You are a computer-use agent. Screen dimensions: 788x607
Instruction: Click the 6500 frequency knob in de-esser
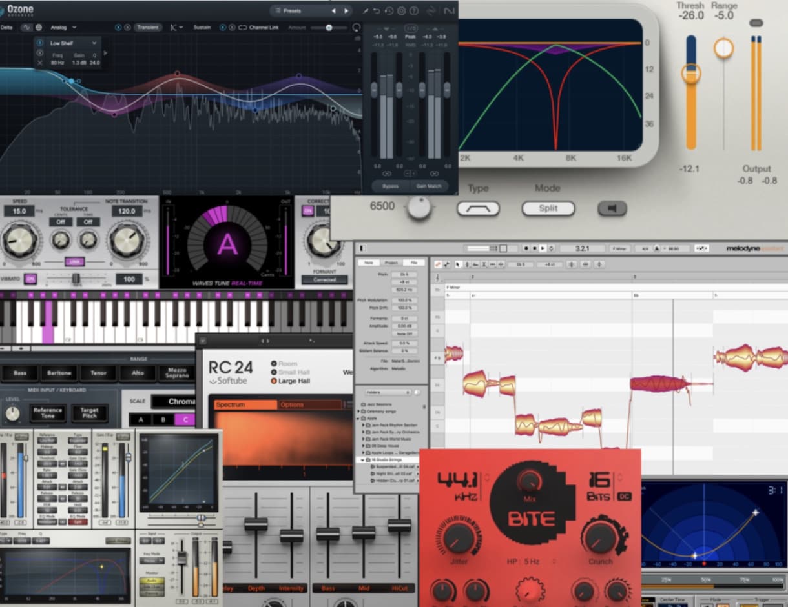tap(419, 208)
